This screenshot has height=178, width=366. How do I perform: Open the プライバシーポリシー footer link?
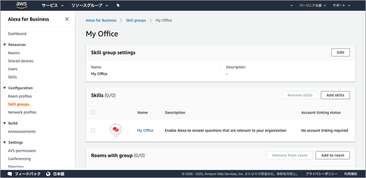322,174
